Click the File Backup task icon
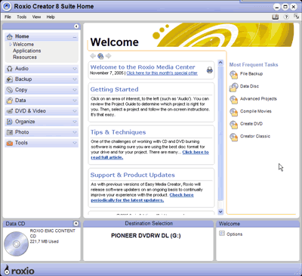This screenshot has width=302, height=276. [x=234, y=75]
